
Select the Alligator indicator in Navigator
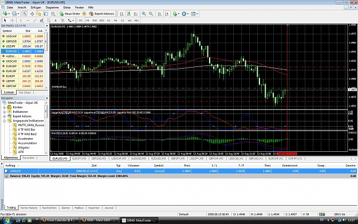pyautogui.click(x=23, y=148)
